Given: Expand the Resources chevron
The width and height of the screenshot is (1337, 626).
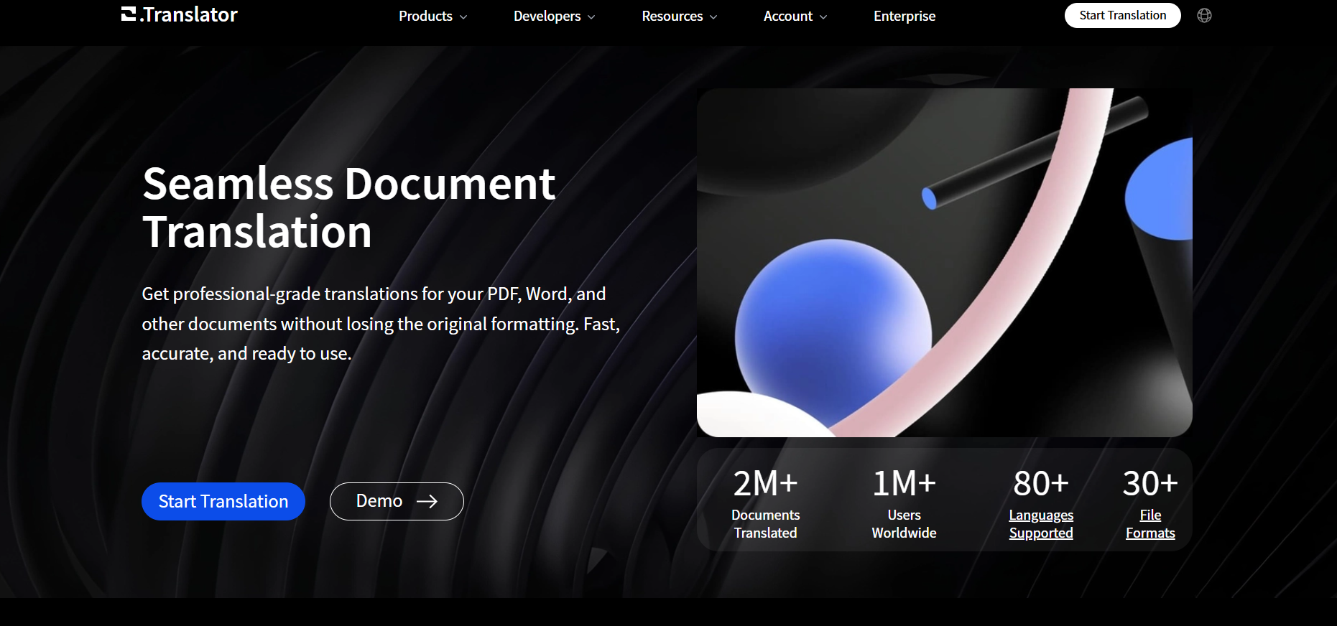Looking at the screenshot, I should [713, 17].
